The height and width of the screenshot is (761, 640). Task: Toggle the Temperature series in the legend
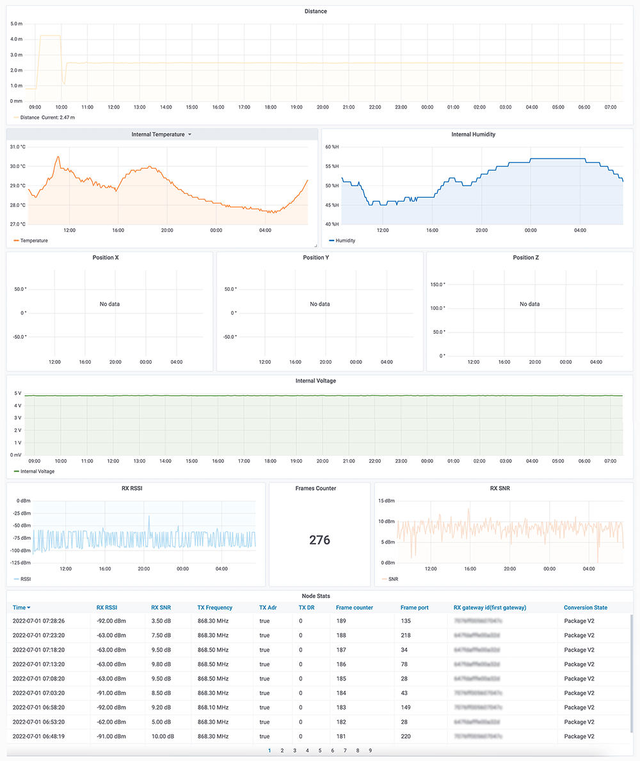[x=34, y=240]
